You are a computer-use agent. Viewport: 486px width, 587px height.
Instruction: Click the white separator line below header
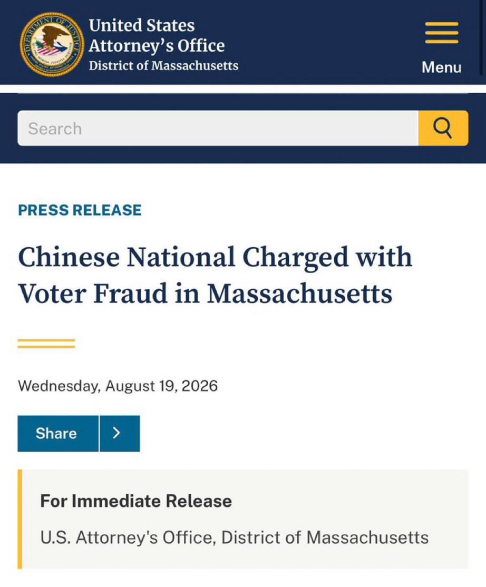tap(243, 89)
